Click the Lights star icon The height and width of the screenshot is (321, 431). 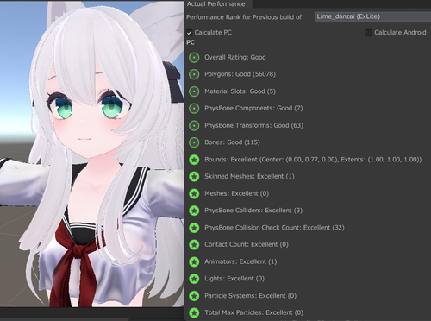pyautogui.click(x=194, y=279)
